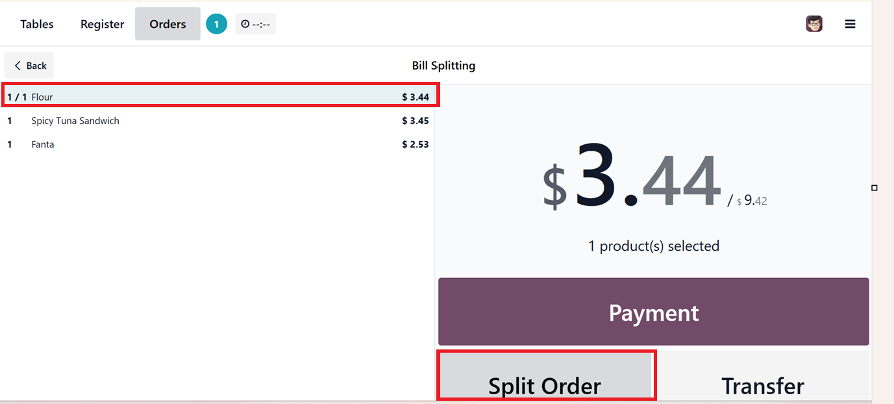Click the clock time indicator

(x=255, y=24)
